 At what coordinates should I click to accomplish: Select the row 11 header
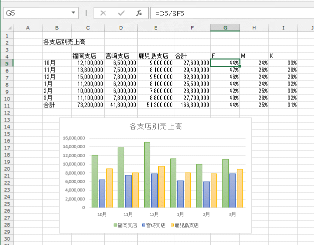(x=6, y=105)
